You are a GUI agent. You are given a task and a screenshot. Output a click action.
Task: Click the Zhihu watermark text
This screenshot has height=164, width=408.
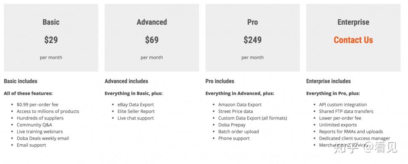[366, 148]
